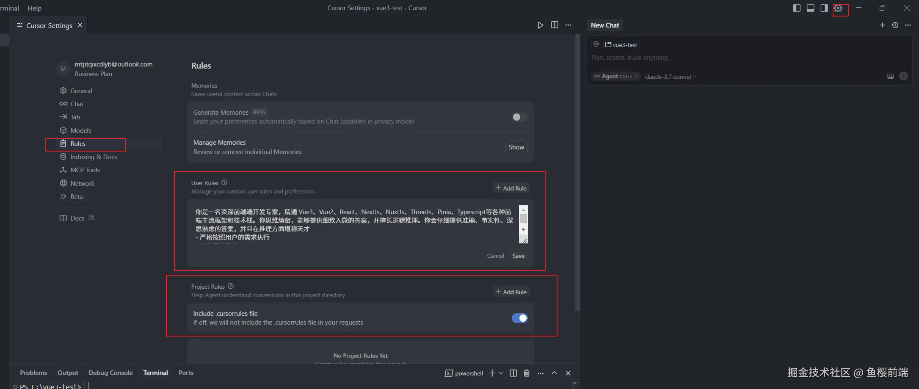Start a new chat with the plus icon
919x389 pixels.
882,25
